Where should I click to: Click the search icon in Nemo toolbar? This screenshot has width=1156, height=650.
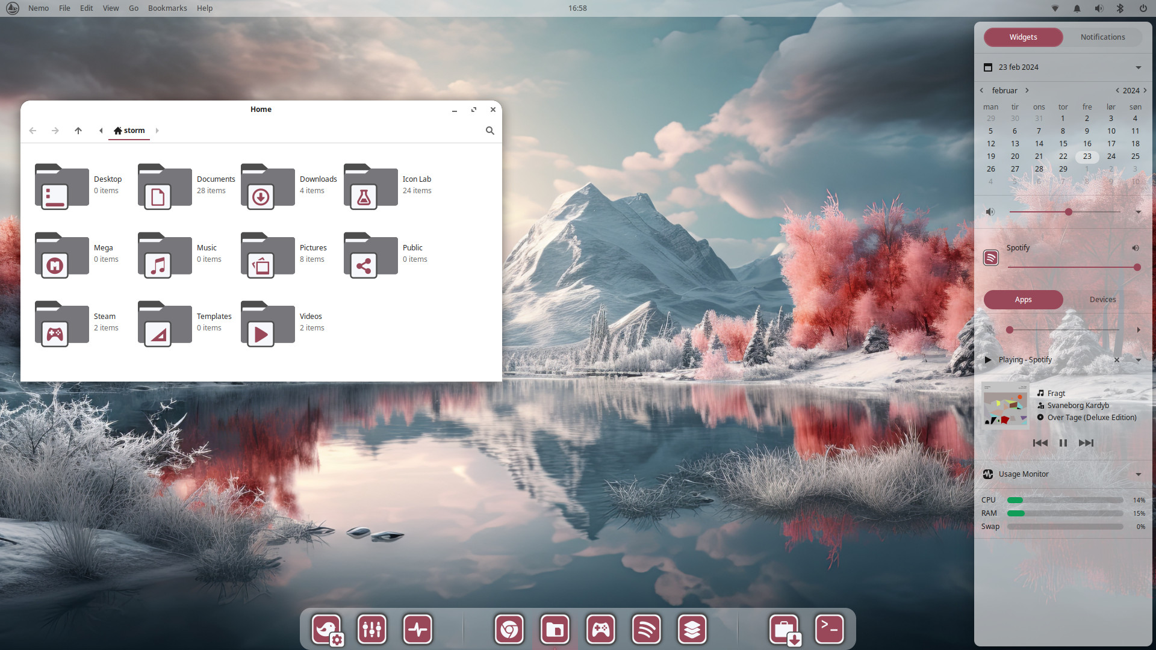(x=490, y=131)
